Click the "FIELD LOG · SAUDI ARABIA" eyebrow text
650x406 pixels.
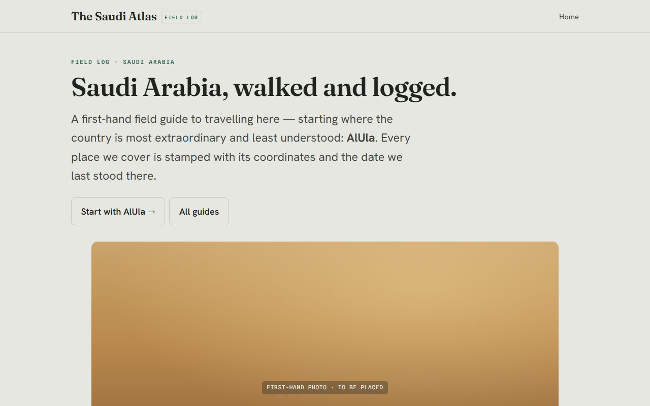(x=123, y=62)
